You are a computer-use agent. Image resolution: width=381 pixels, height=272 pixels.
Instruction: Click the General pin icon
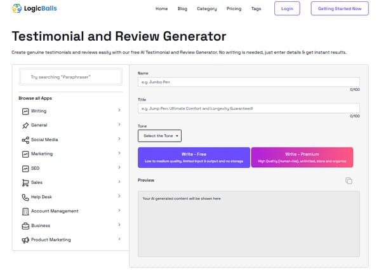25,125
